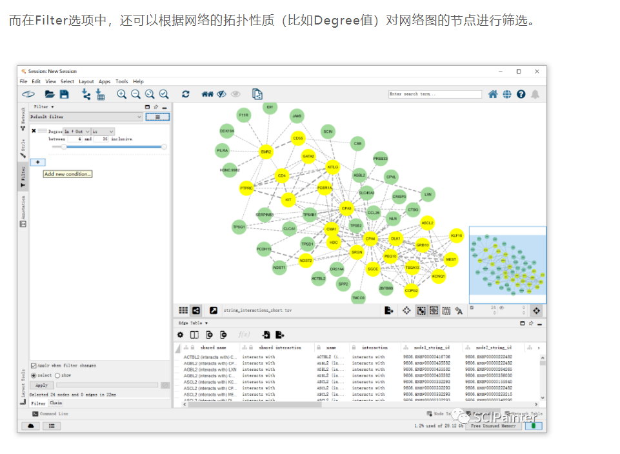Open the task history list button
620x454 pixels.
coord(52,426)
